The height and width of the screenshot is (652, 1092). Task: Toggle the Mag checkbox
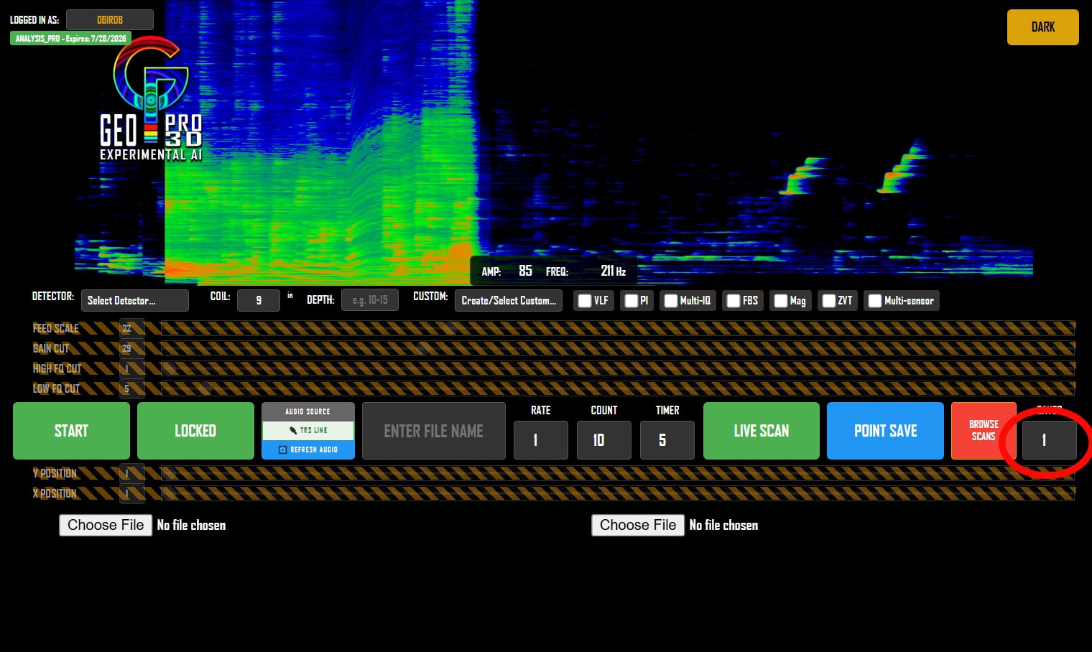(x=780, y=301)
